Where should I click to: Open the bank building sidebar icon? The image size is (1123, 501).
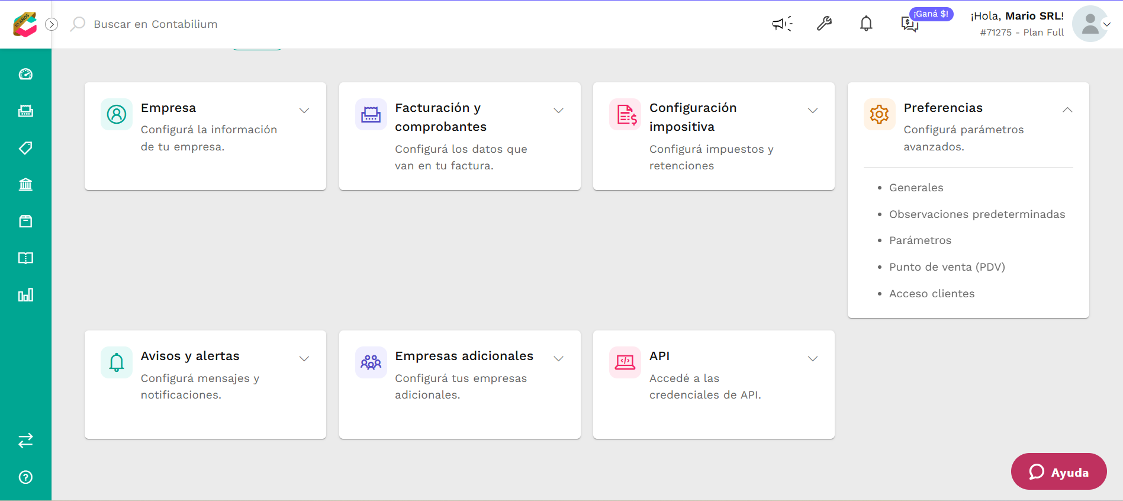tap(25, 184)
